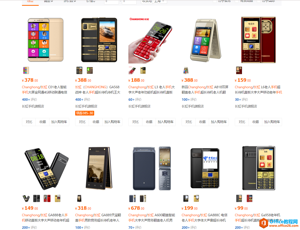Pick the gold flip-phone thumbnail under A600
The width and height of the screenshot is (300, 230).
tap(143, 198)
